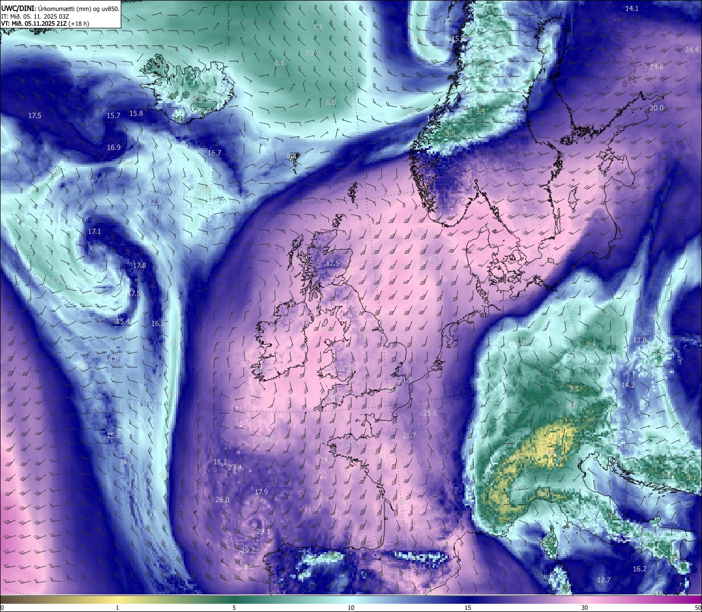Click the 15.8 value near Iceland
This screenshot has width=702, height=612.
pyautogui.click(x=136, y=113)
